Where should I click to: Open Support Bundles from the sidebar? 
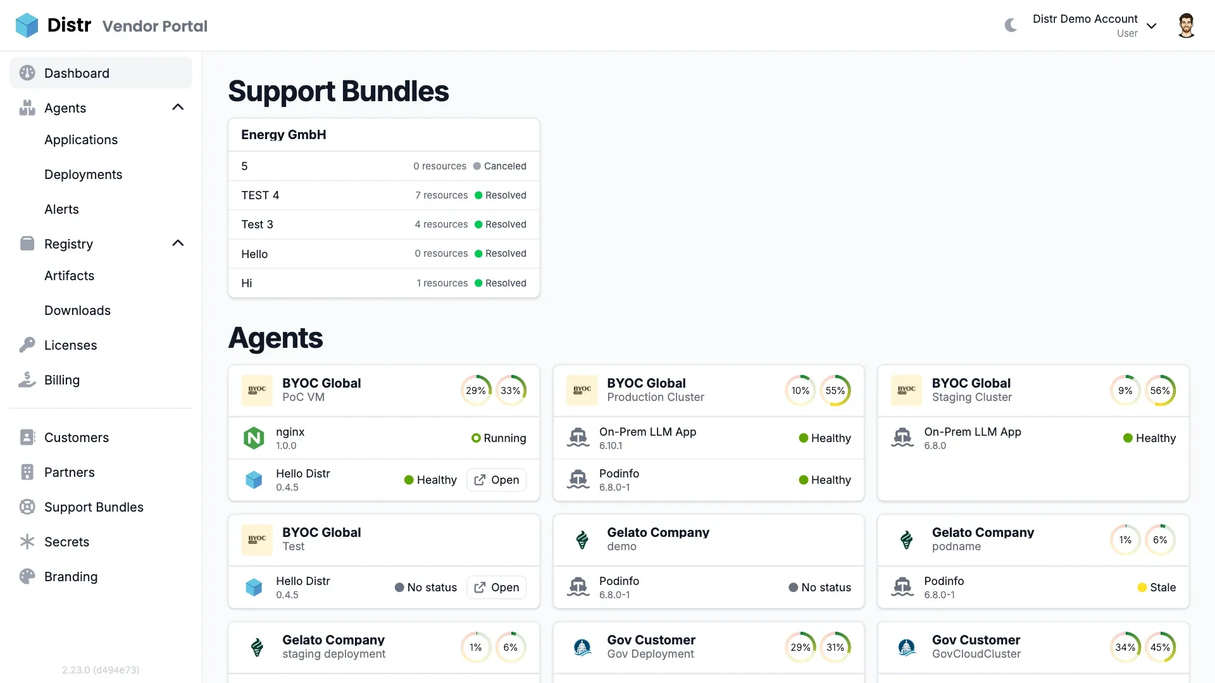pyautogui.click(x=101, y=507)
